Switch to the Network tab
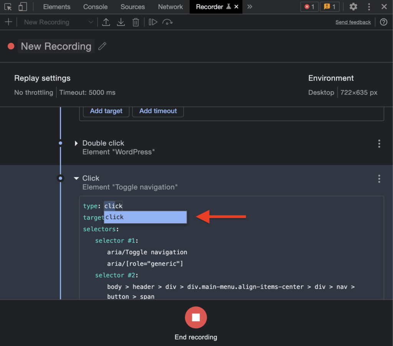 170,7
